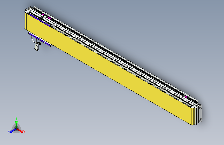Viewport: 224px width, 145px height.
Task: Click the red X axis of the triad
Action: tap(20, 131)
